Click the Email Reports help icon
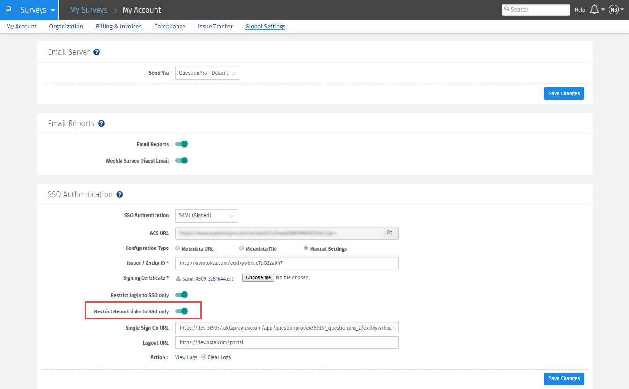Screen dimensions: 629x389 [101, 124]
